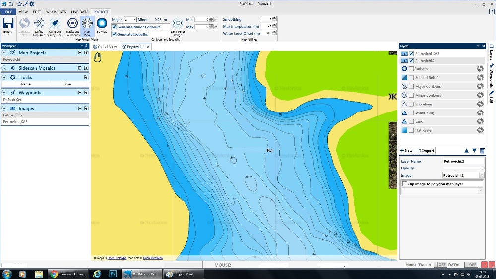Open the WAYPOINTS ribbon tab
Viewport: 496px width, 279px height.
[x=56, y=12]
